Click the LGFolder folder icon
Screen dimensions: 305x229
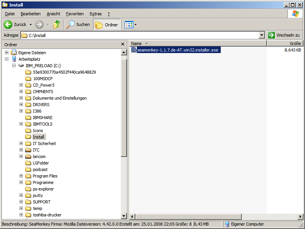tap(28, 163)
